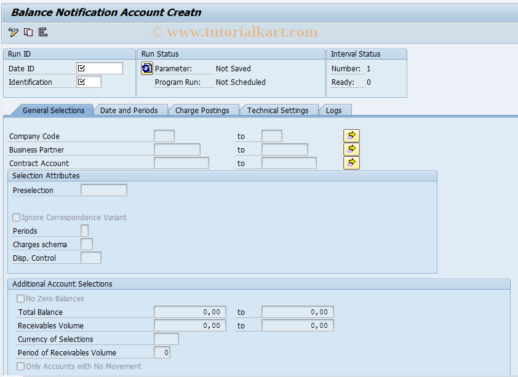The image size is (518, 377).
Task: Open the Periods value selector
Action: 84,231
